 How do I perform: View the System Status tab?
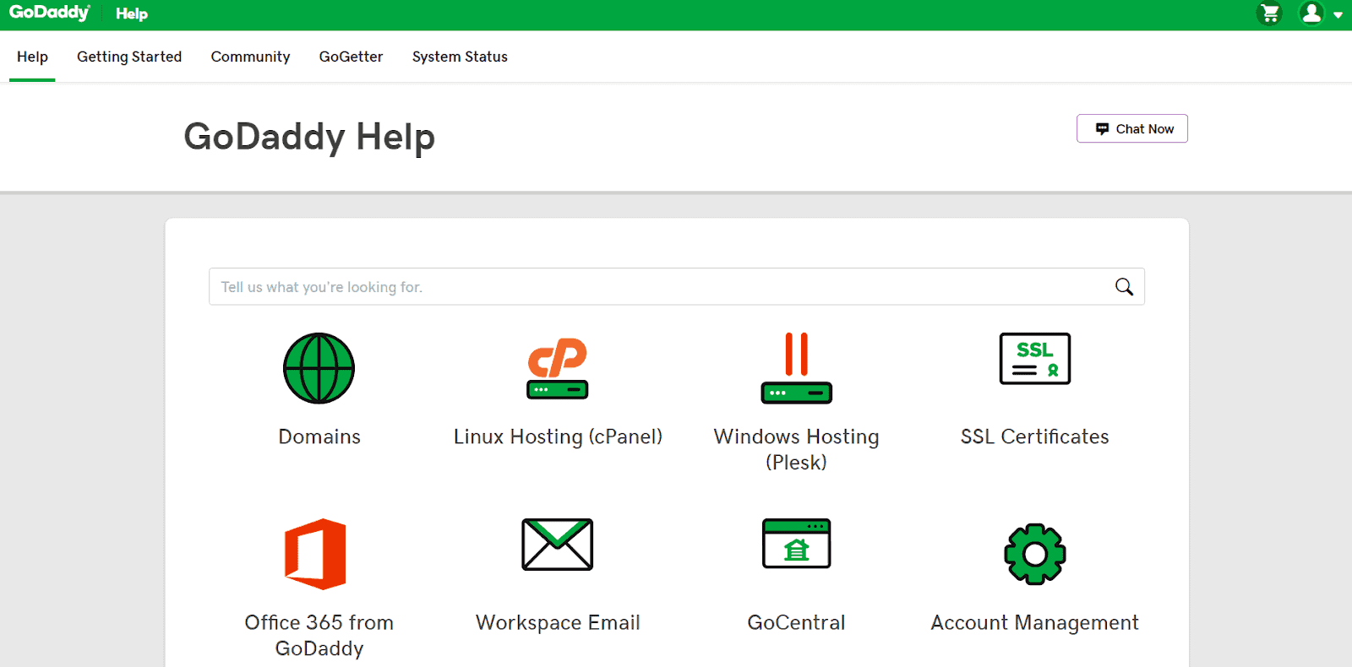pos(460,57)
